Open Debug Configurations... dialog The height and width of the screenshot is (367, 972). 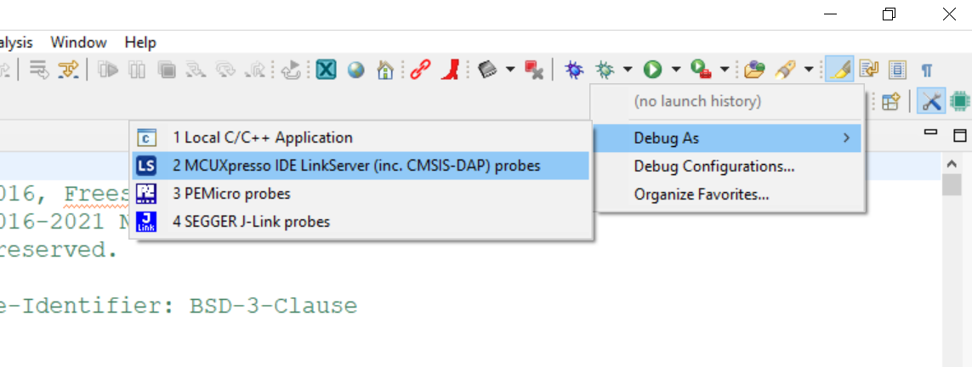click(714, 166)
